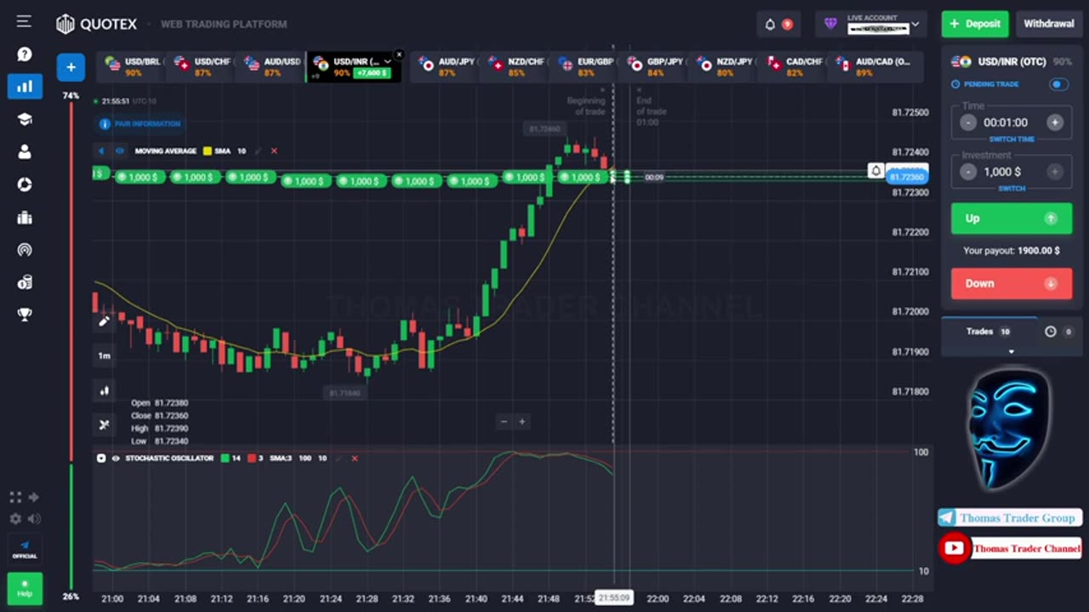Open the support question-mark sidebar icon
The image size is (1089, 612).
[x=25, y=54]
